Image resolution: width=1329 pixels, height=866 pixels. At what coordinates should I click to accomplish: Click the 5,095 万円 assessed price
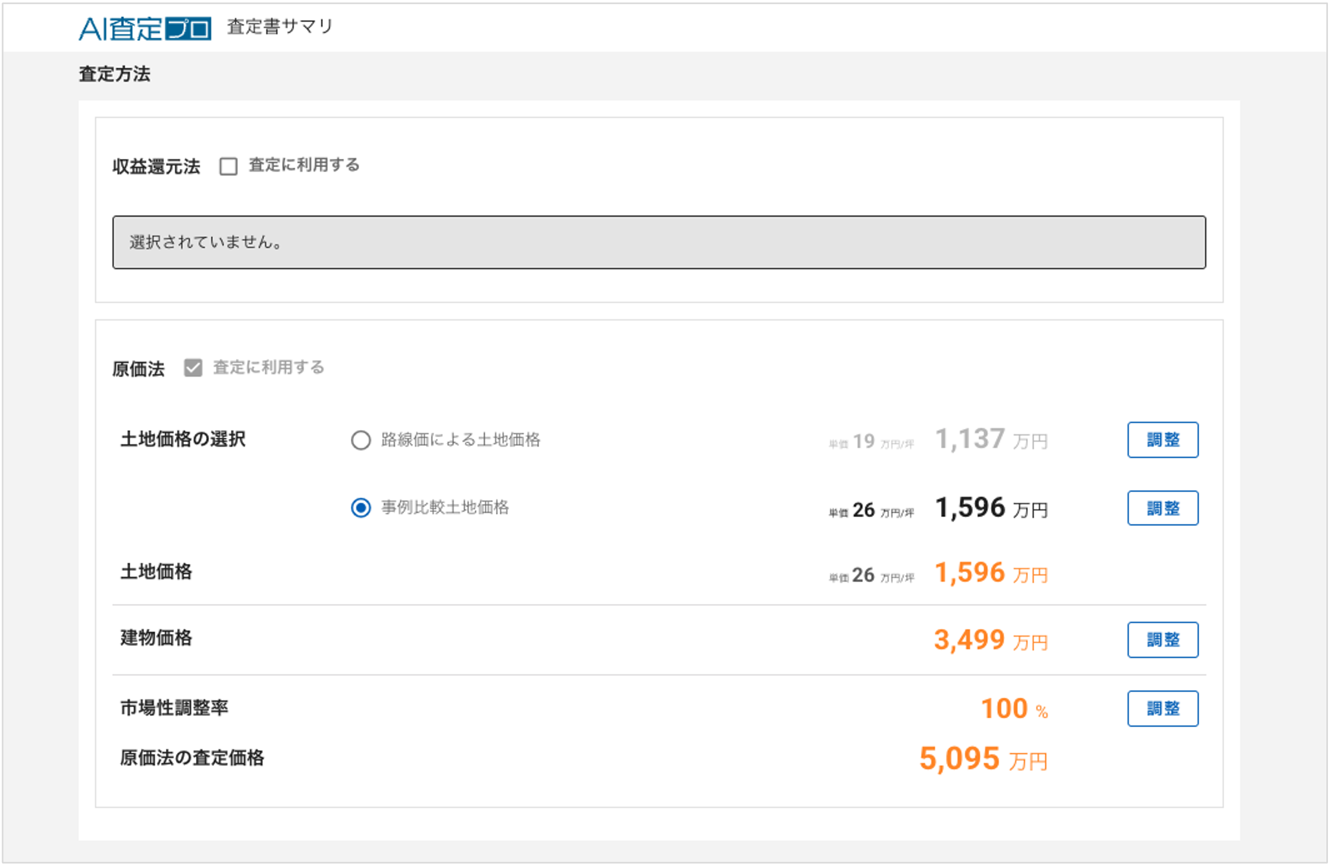point(983,760)
